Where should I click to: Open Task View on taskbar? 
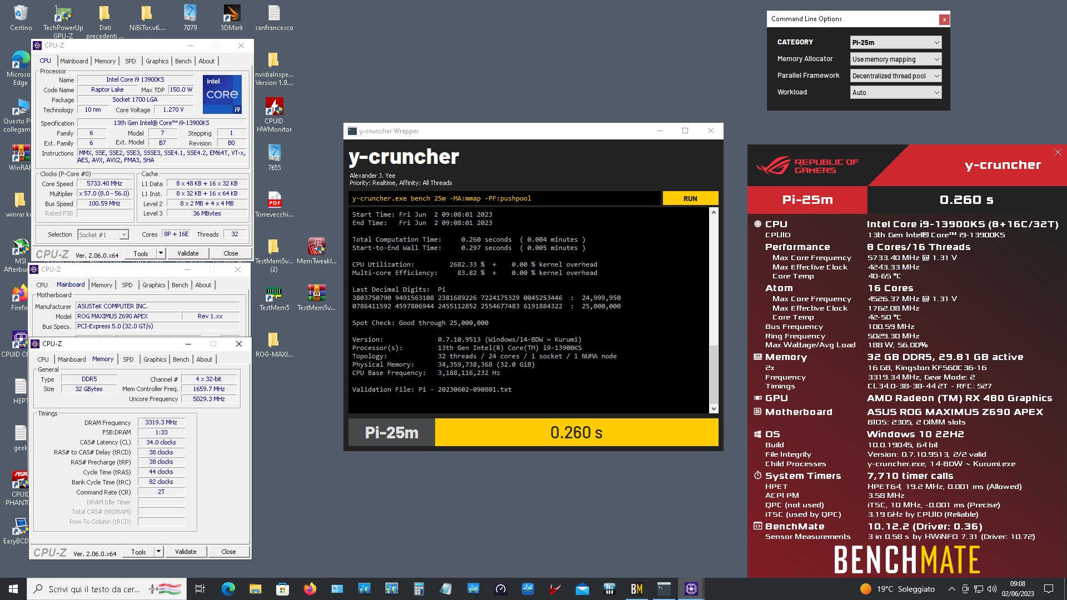[200, 589]
